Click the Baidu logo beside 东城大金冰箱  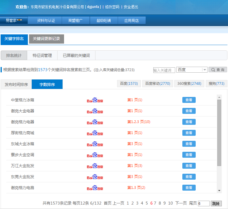95,144
